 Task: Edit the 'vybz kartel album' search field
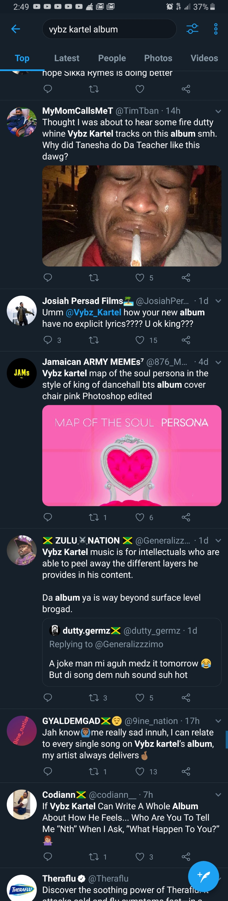tap(109, 29)
